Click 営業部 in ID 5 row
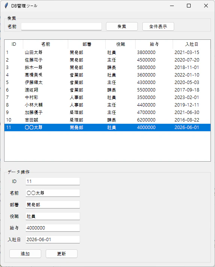Screen dimensions: 215x267 pos(76,82)
